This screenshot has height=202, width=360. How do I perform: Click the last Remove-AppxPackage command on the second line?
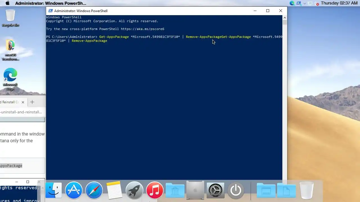(x=89, y=41)
